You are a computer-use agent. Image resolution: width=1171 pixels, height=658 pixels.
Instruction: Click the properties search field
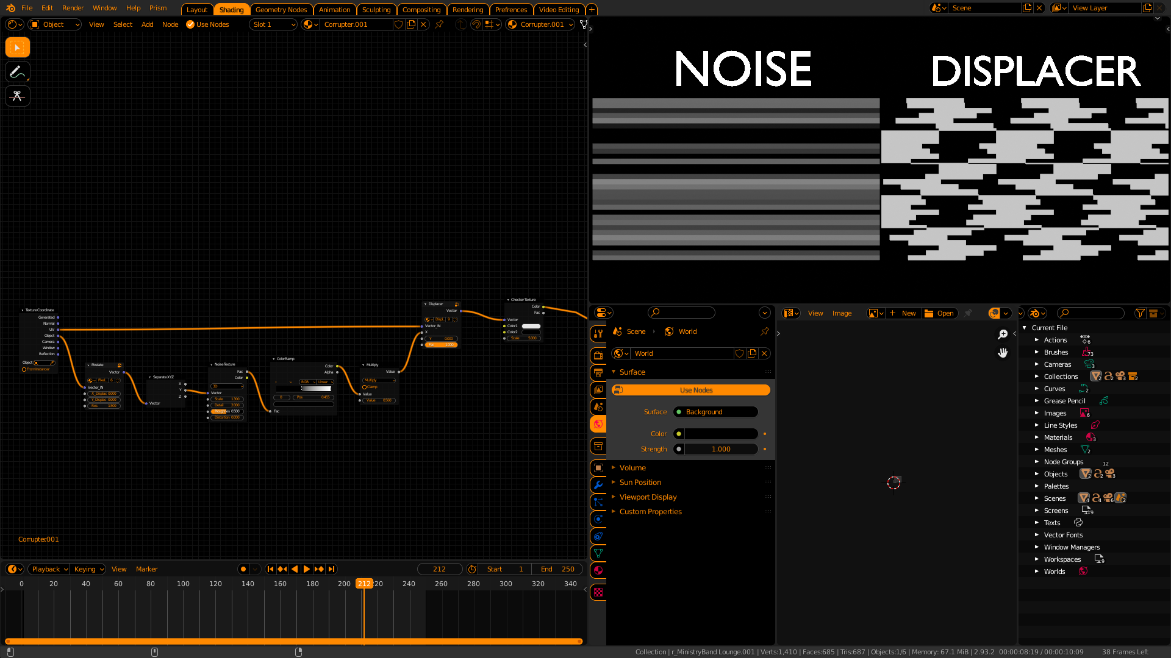pos(681,313)
